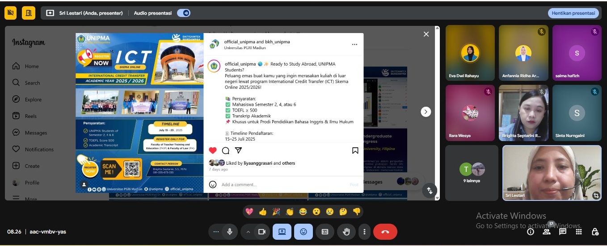Leave the call with the red button
Screen dimensions: 607x246
(x=385, y=232)
